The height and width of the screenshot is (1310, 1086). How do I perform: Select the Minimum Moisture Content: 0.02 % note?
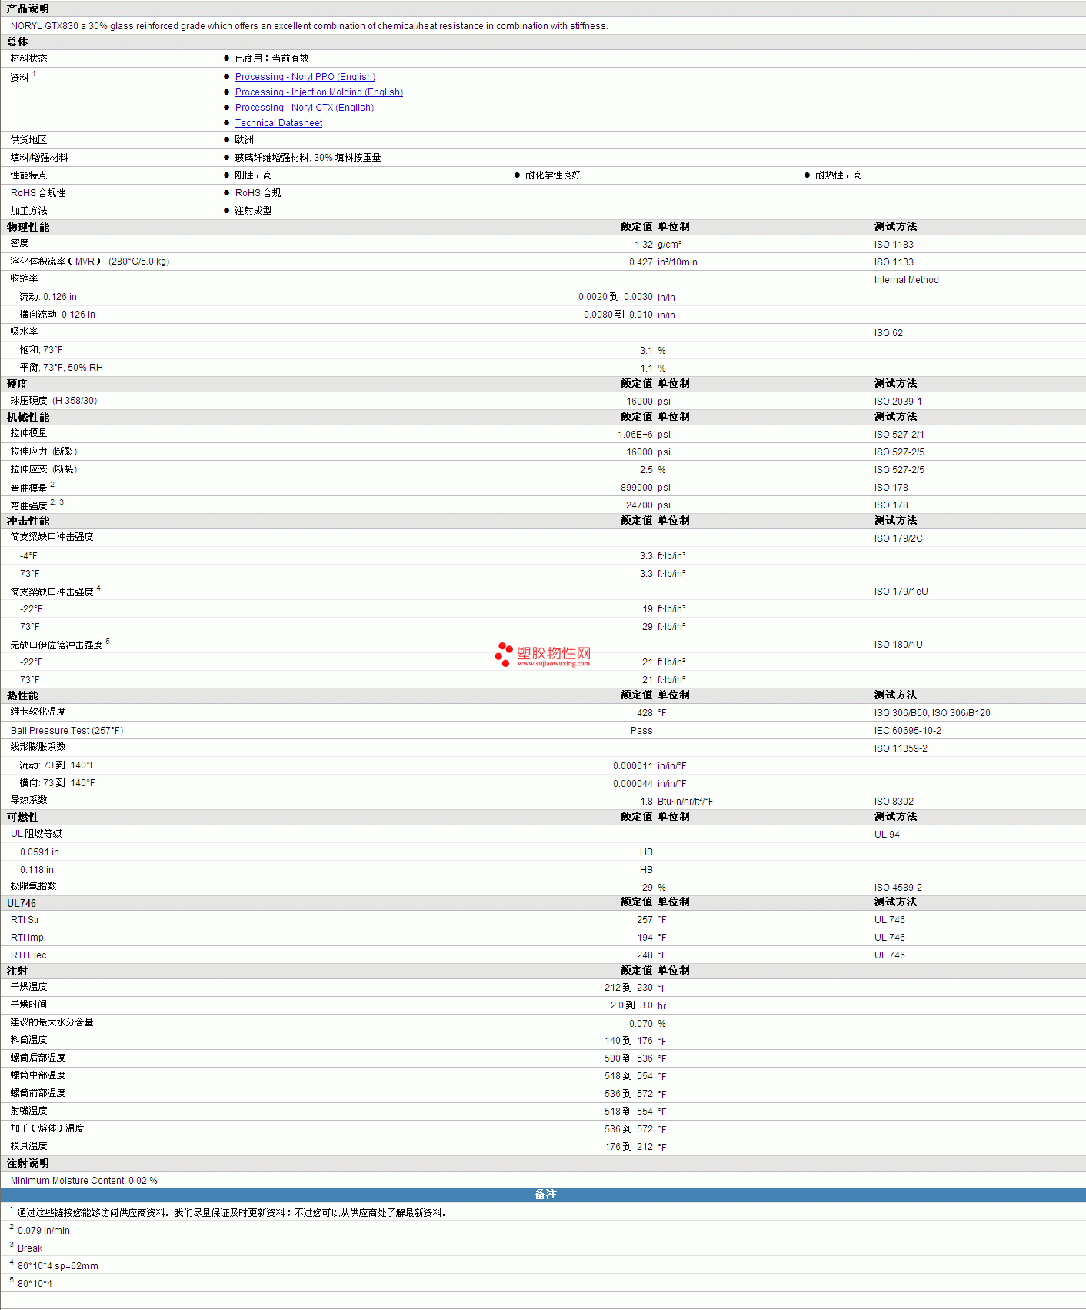pyautogui.click(x=84, y=1181)
